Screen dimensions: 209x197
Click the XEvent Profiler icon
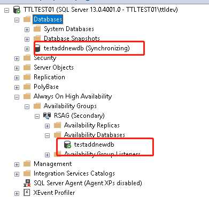pyautogui.click(x=27, y=193)
